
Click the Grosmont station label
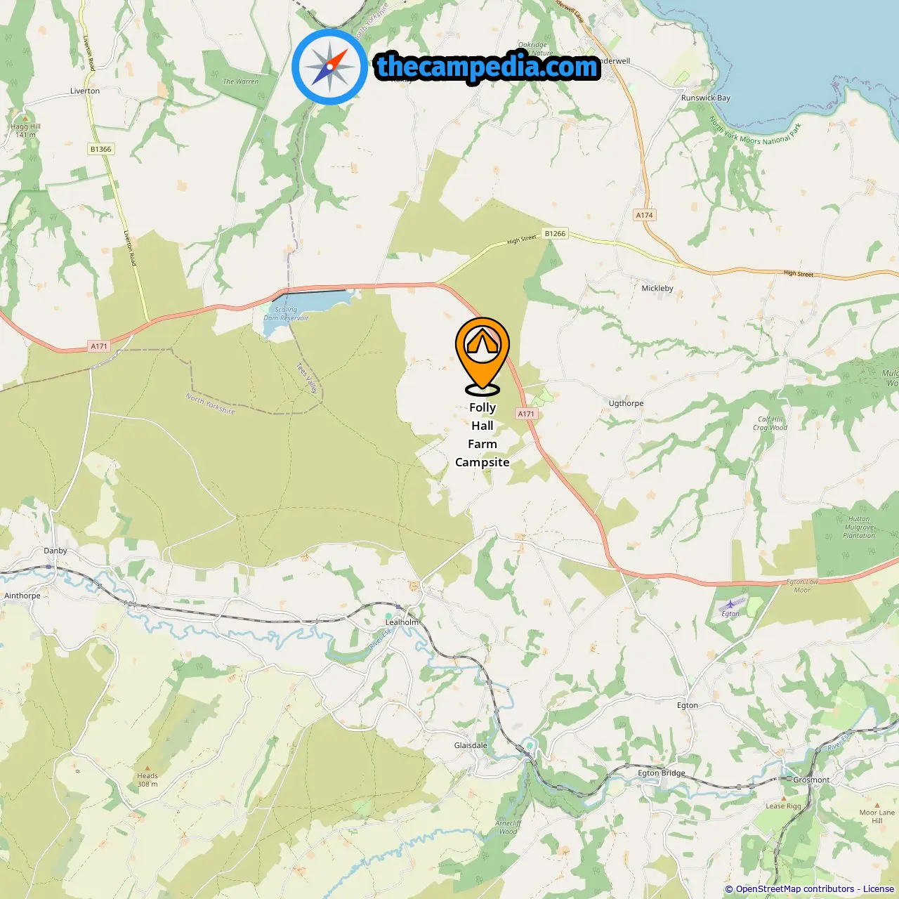point(811,780)
